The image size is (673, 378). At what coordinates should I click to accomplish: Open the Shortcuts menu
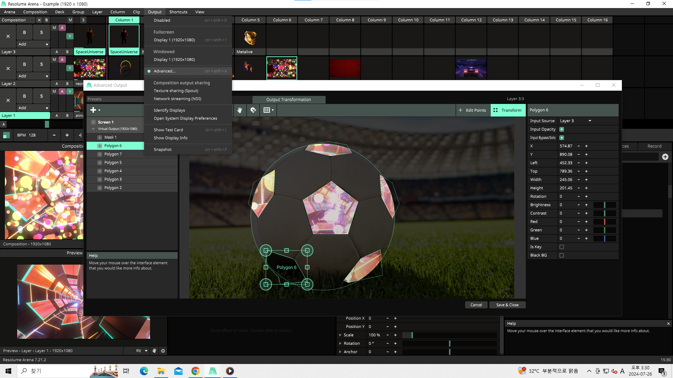[x=178, y=12]
